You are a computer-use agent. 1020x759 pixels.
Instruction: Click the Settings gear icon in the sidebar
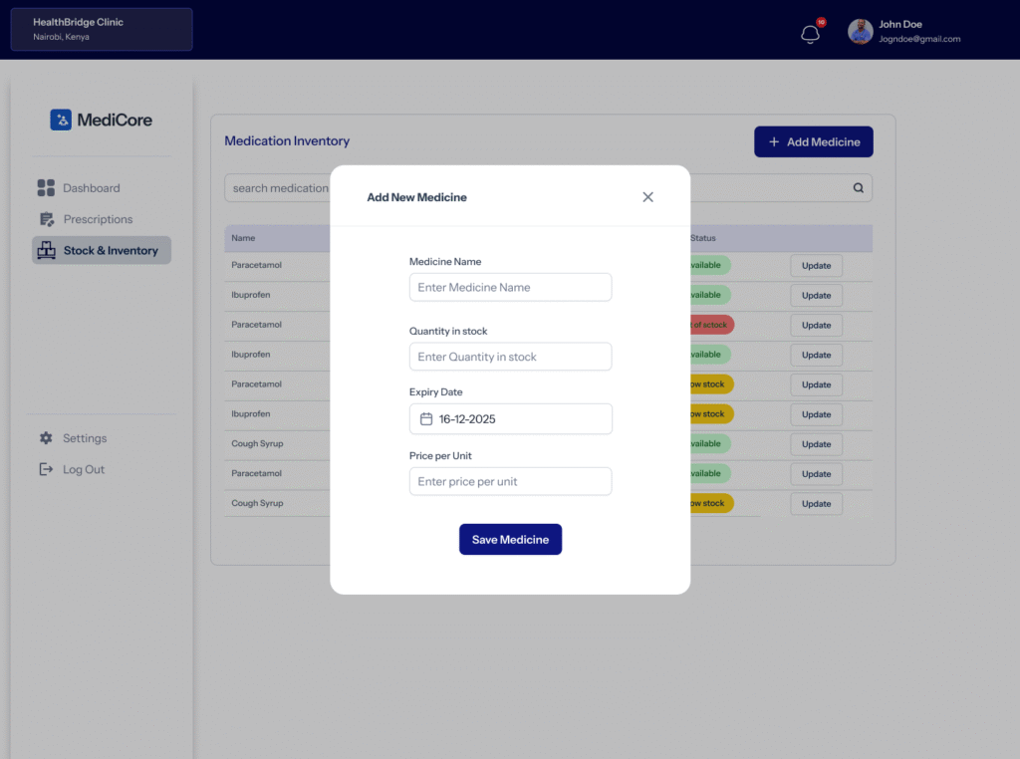(x=46, y=438)
